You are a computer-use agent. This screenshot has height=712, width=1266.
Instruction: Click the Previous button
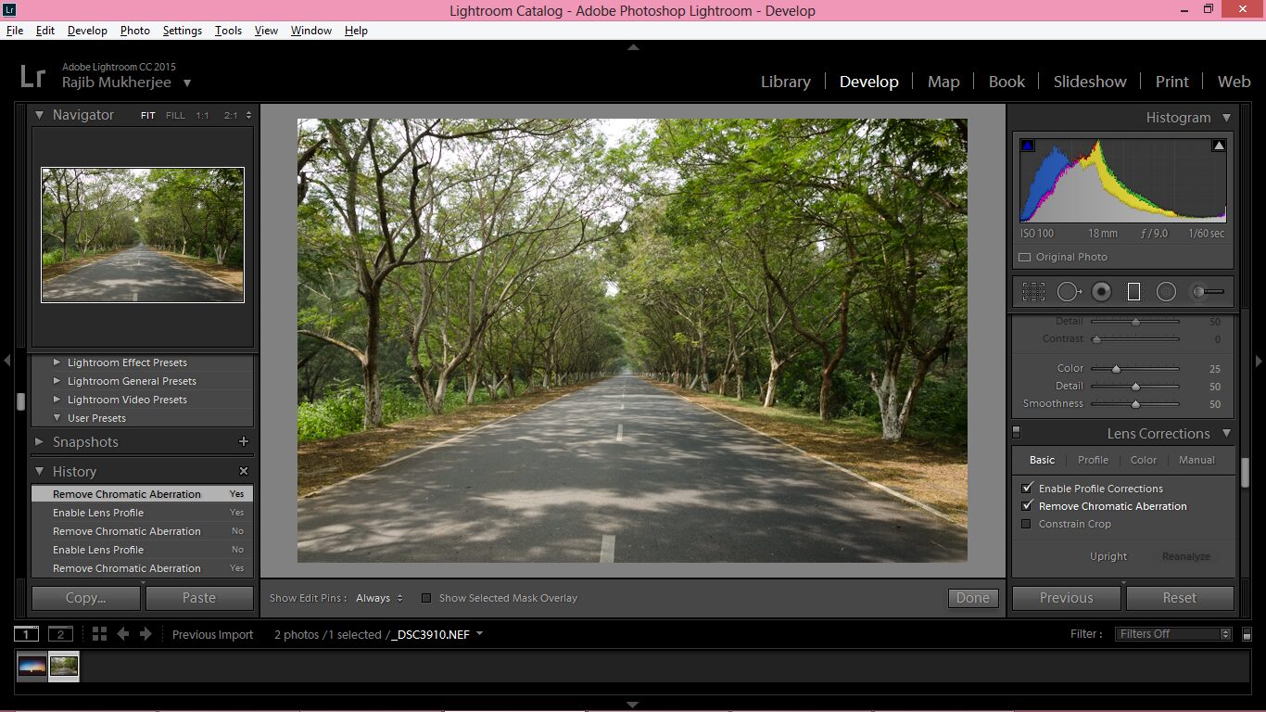click(1066, 598)
